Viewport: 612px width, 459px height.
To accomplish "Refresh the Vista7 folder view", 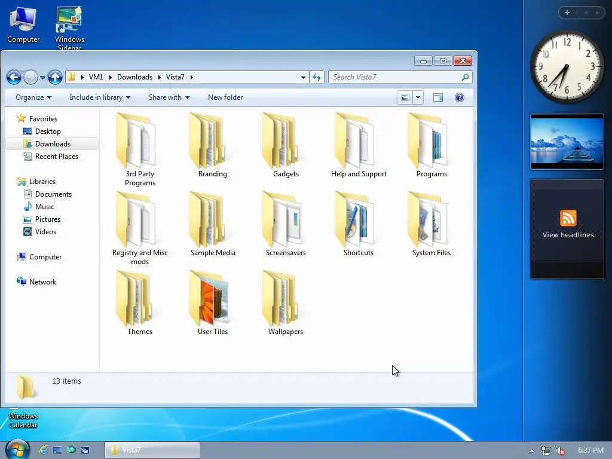I will pos(317,77).
